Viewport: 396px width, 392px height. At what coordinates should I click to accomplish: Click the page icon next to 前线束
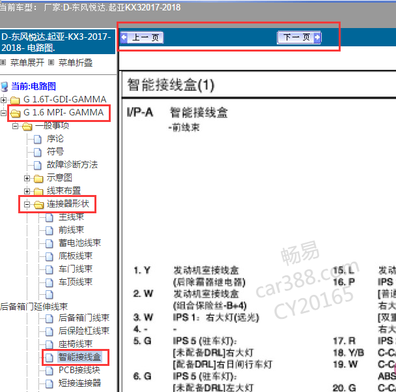tap(49, 230)
